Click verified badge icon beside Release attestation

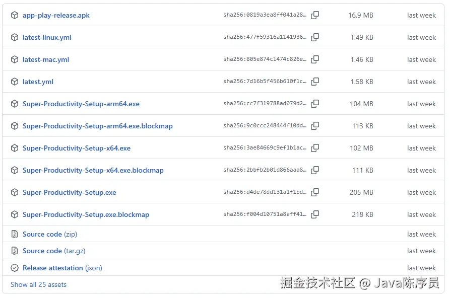15,268
